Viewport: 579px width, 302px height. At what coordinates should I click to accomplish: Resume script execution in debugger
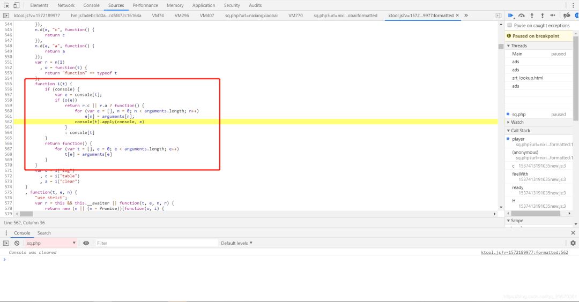(511, 16)
